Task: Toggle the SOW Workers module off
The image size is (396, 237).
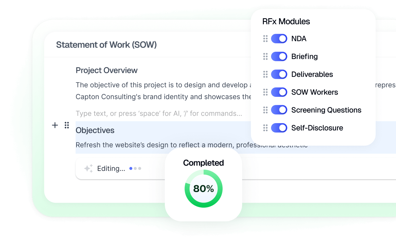Action: (279, 92)
